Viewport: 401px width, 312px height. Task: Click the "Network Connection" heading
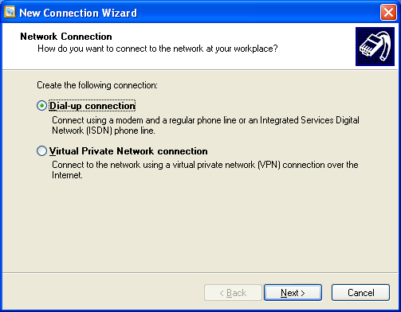click(x=66, y=37)
